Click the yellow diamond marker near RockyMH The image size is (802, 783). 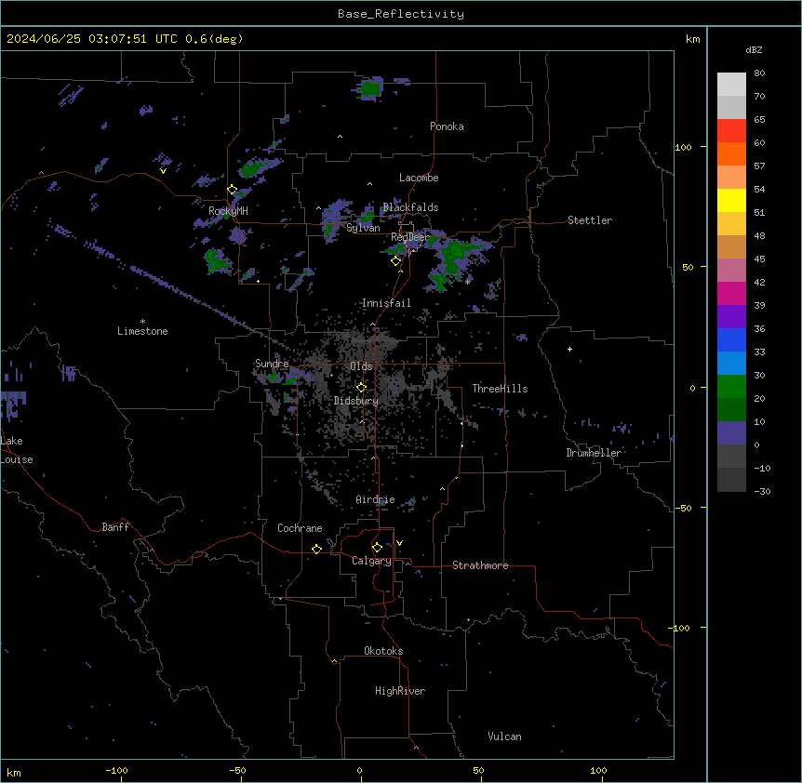pos(233,190)
